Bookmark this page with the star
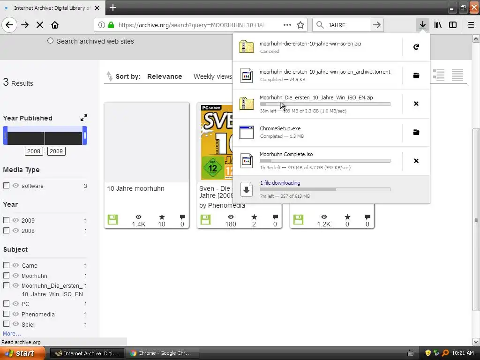Screen dimensions: 480x360 [300, 25]
